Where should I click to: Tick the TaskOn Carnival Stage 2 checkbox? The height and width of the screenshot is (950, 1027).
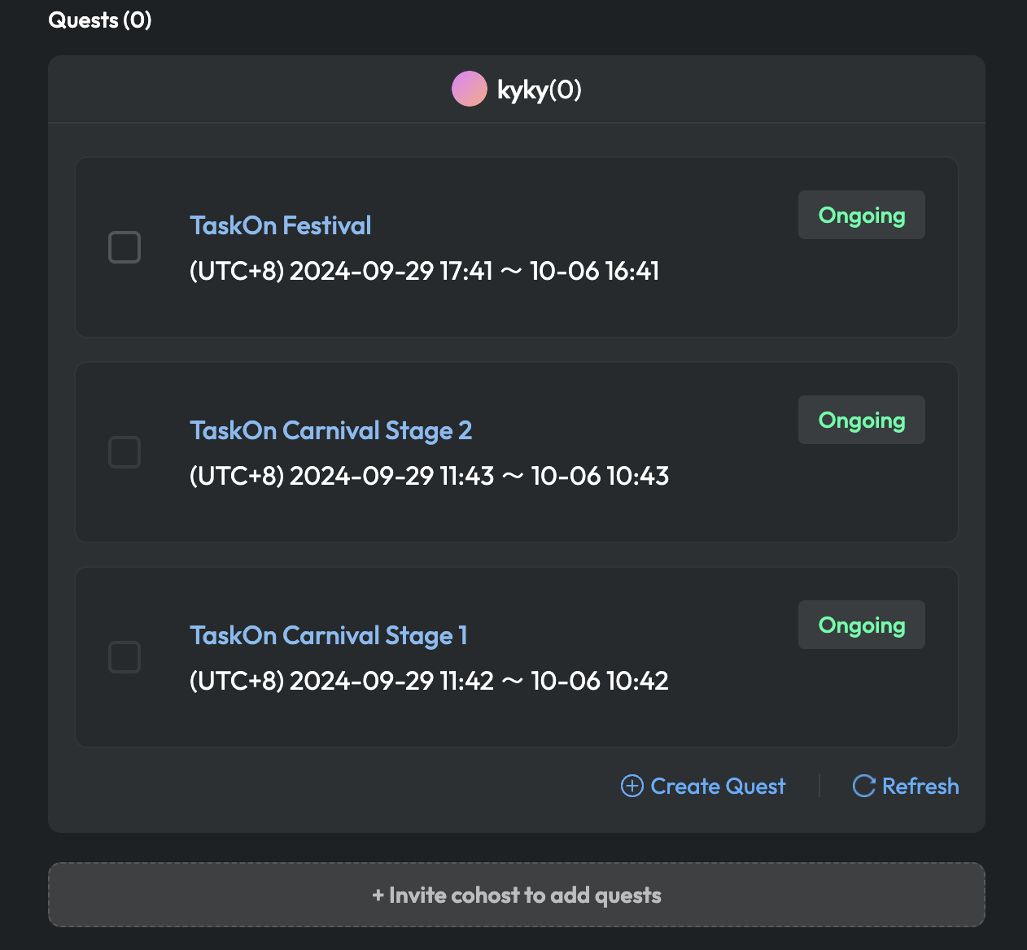(125, 452)
